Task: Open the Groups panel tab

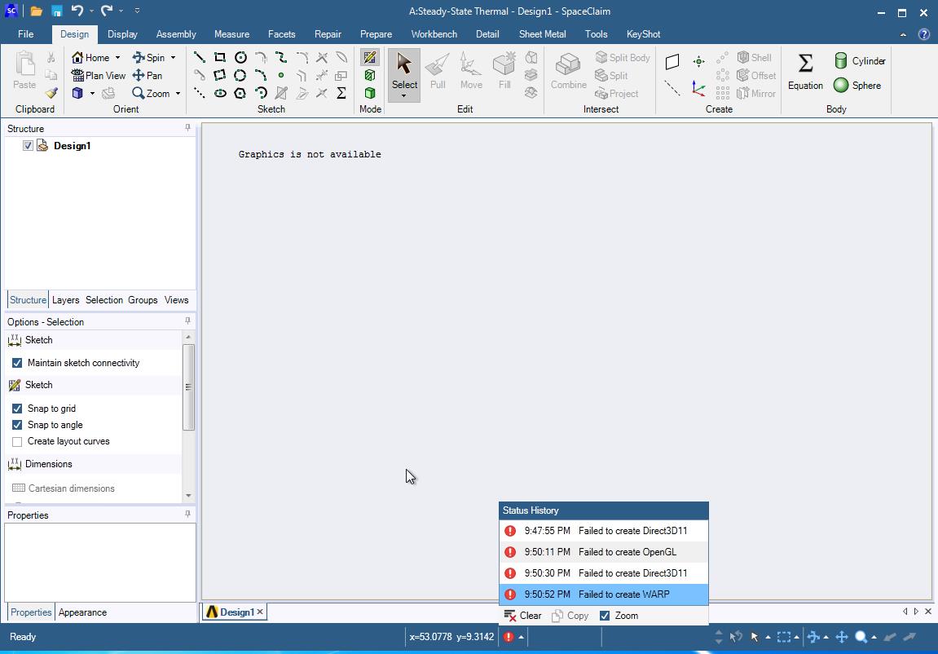Action: [143, 300]
